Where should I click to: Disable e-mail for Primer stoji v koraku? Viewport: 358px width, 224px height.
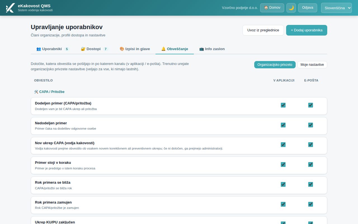(310, 164)
